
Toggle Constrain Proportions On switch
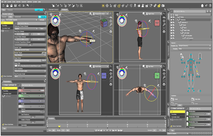[30, 45]
